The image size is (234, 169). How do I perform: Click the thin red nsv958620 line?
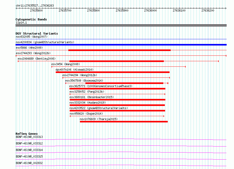pyautogui.click(x=117, y=116)
